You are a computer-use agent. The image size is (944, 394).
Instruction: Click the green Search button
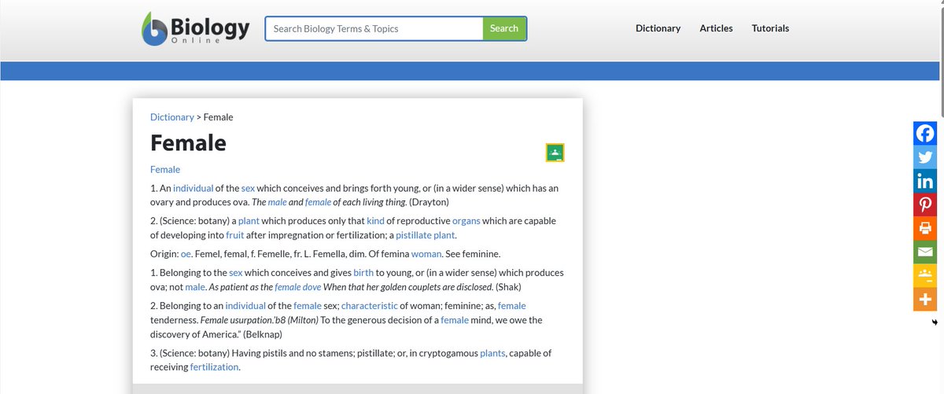[x=504, y=28]
